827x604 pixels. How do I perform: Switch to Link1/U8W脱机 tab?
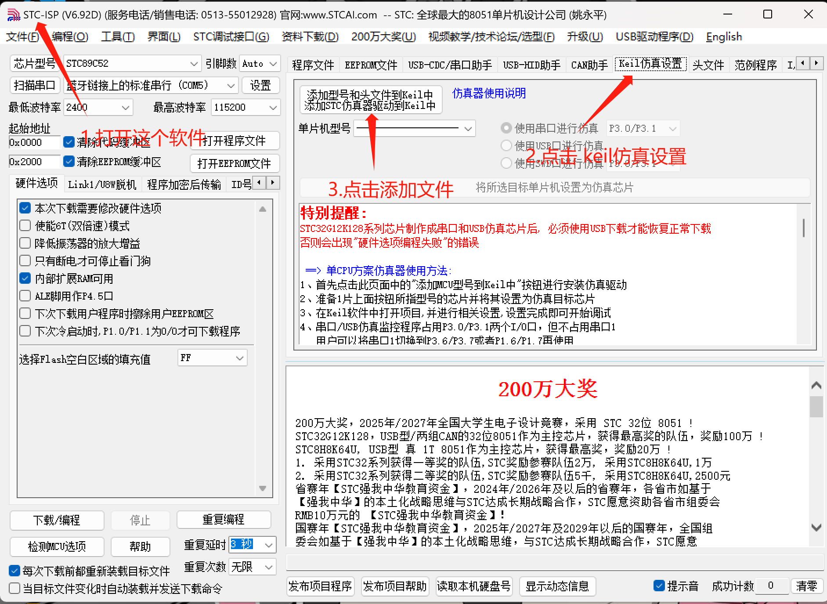tap(102, 184)
